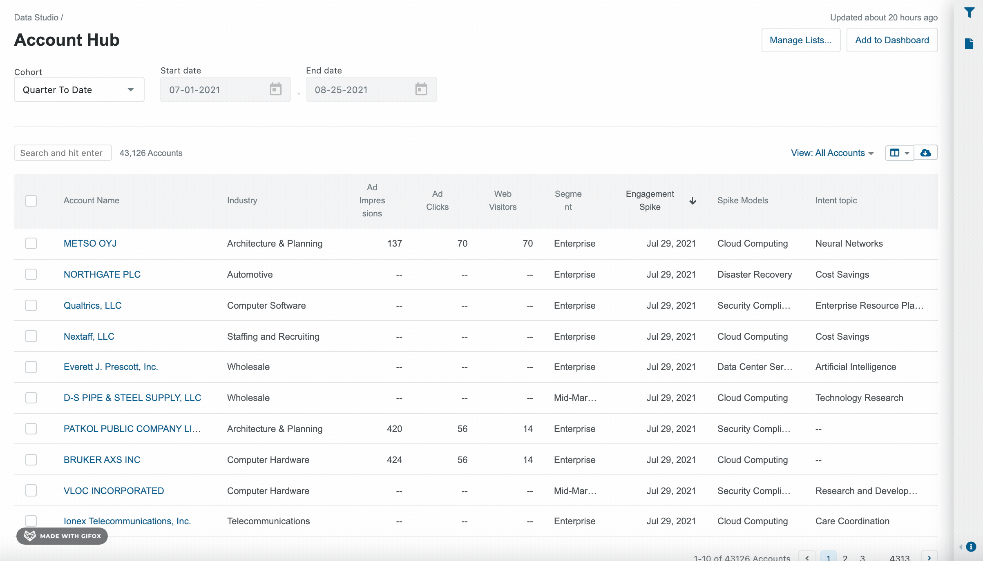Click the account search input field
The width and height of the screenshot is (983, 561).
tap(63, 153)
